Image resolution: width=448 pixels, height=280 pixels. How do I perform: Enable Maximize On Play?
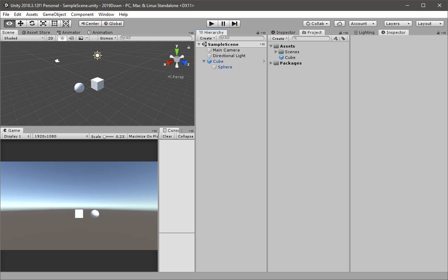pyautogui.click(x=143, y=136)
